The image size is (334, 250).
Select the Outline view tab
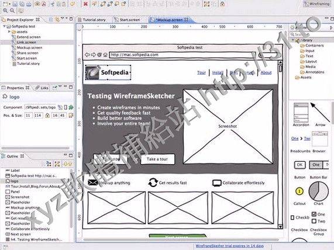(x=12, y=156)
